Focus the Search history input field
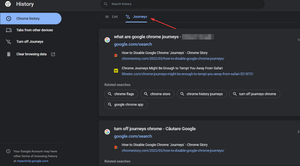Image resolution: width=300 pixels, height=166 pixels. point(183,4)
